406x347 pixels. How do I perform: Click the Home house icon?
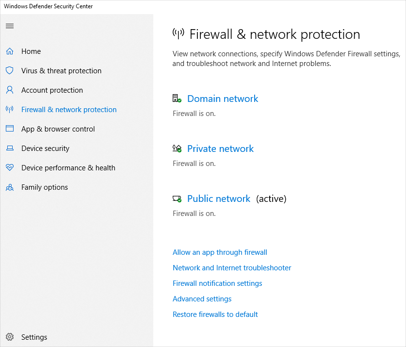10,51
